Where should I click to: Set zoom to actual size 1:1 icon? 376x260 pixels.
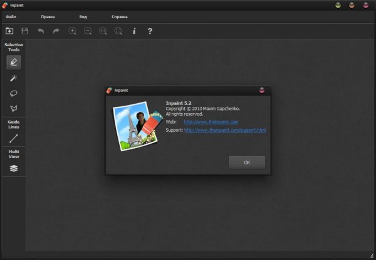(103, 31)
